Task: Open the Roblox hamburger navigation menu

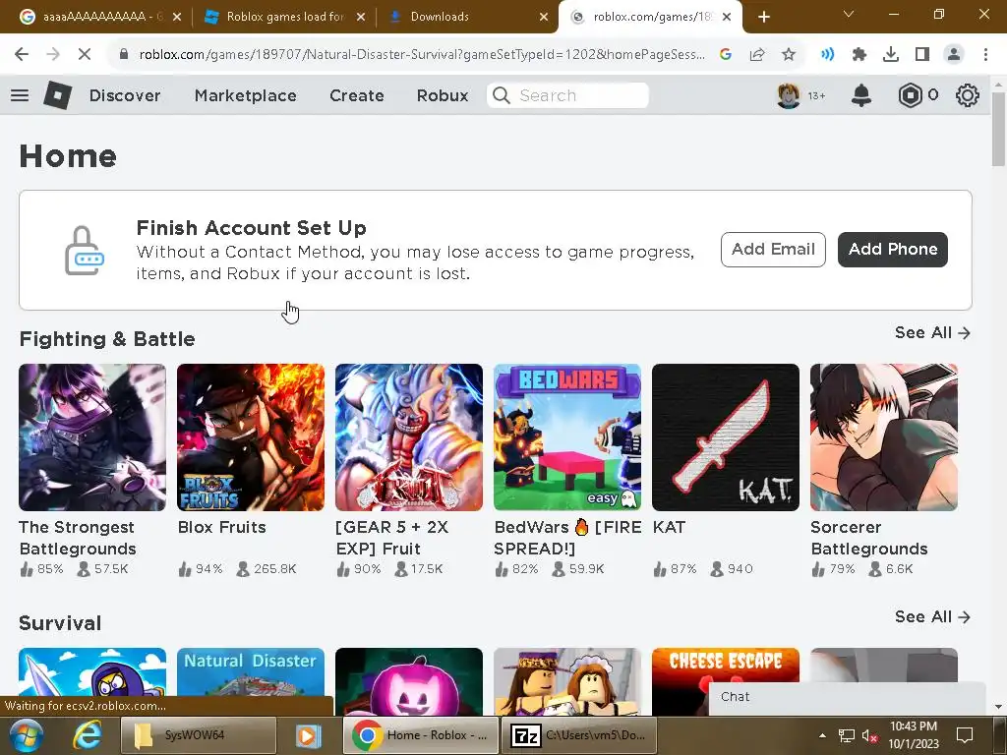Action: pos(20,95)
